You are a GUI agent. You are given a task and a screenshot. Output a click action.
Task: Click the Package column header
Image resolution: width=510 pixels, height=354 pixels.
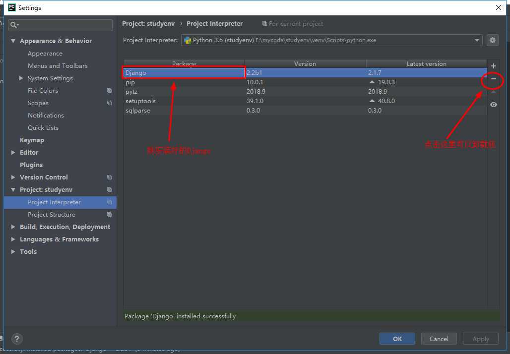click(184, 64)
